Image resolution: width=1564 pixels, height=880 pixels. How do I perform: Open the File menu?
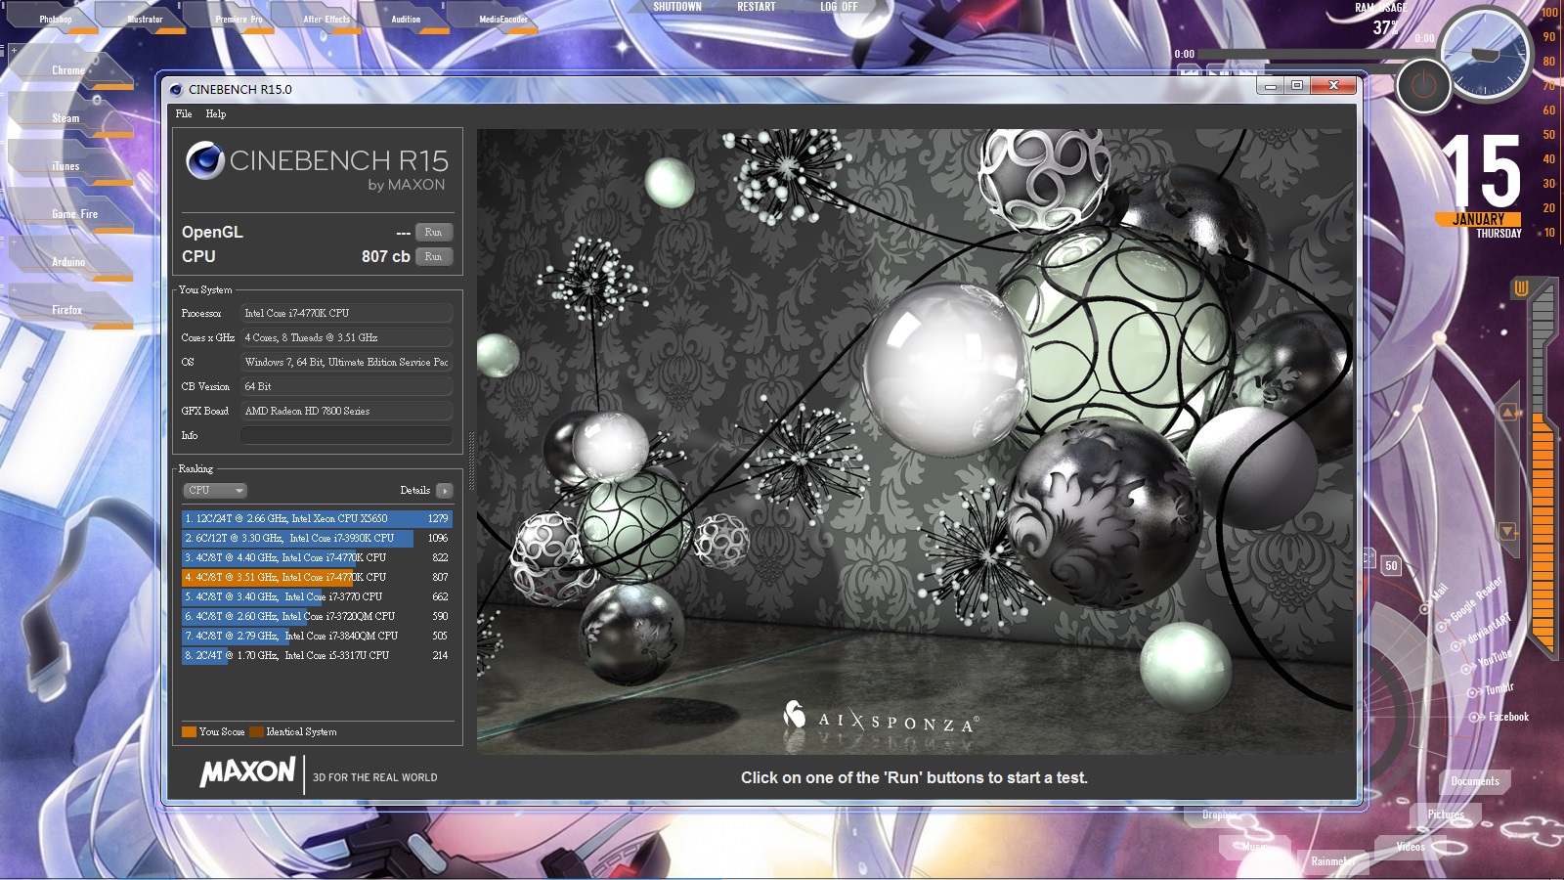tap(184, 113)
